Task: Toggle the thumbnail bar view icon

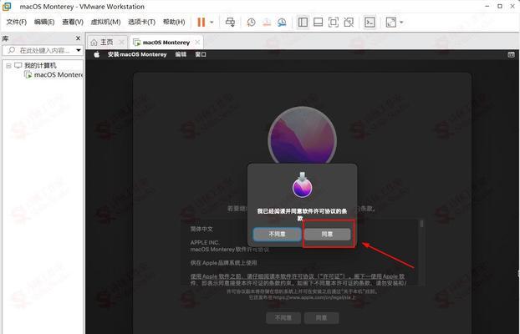Action: point(318,23)
